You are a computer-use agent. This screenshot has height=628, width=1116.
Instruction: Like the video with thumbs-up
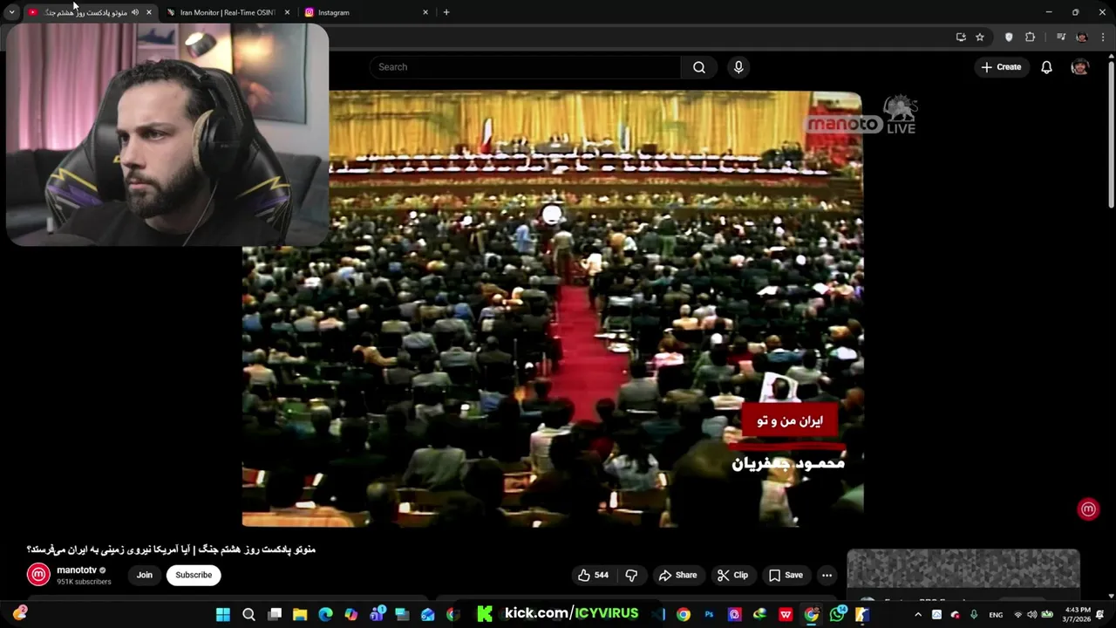(x=593, y=575)
